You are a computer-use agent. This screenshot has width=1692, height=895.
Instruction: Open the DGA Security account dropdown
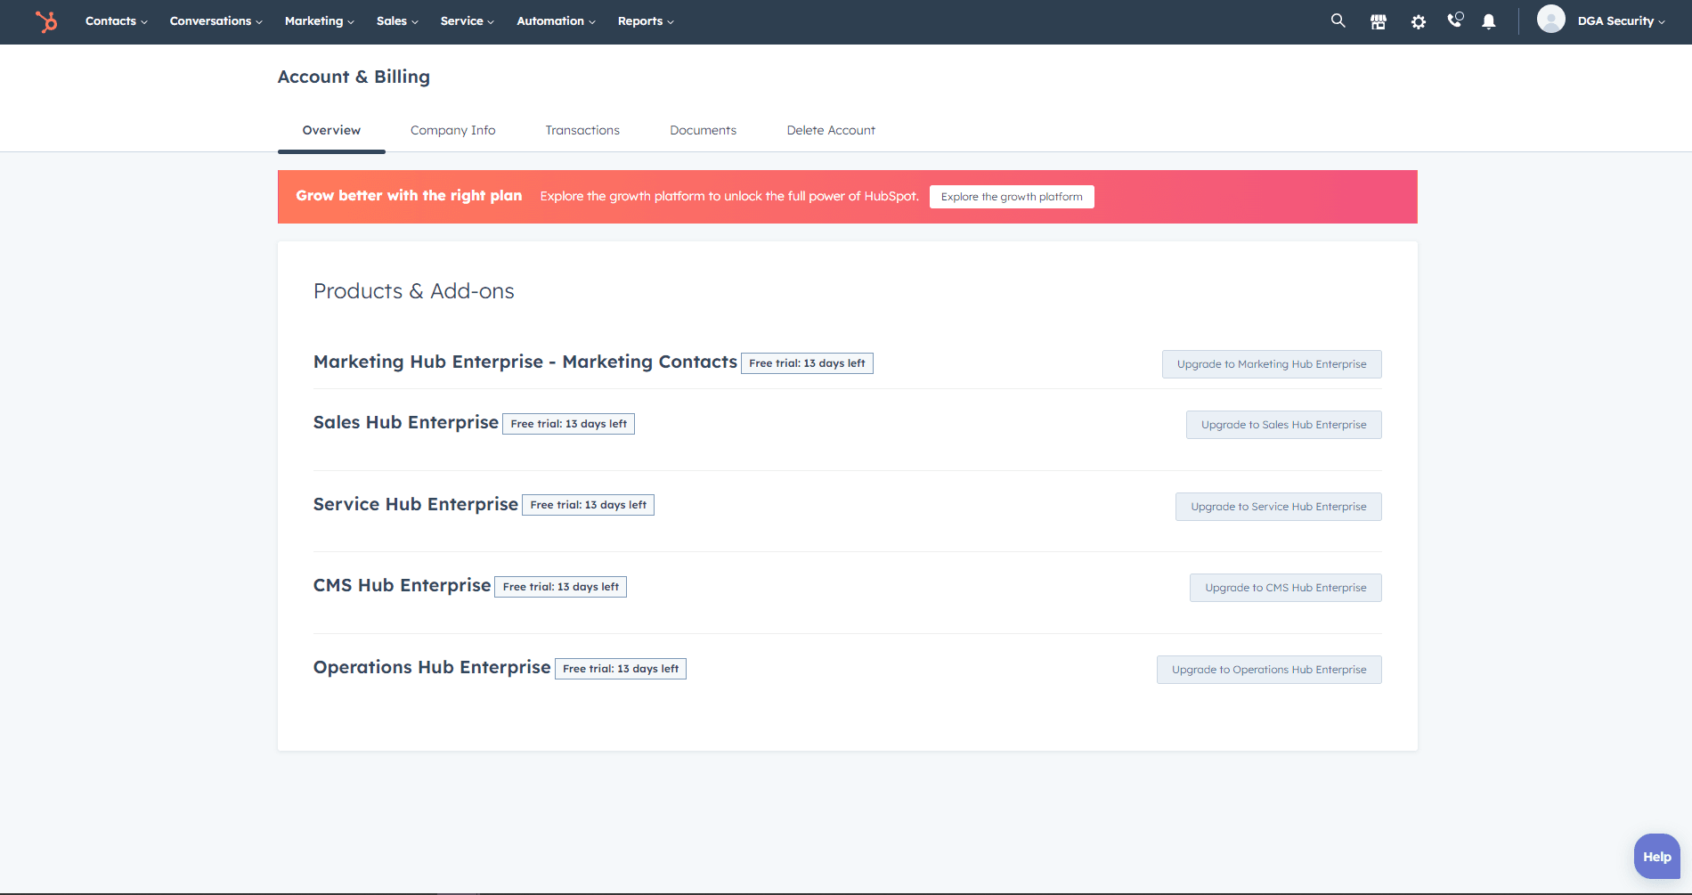[x=1622, y=21]
